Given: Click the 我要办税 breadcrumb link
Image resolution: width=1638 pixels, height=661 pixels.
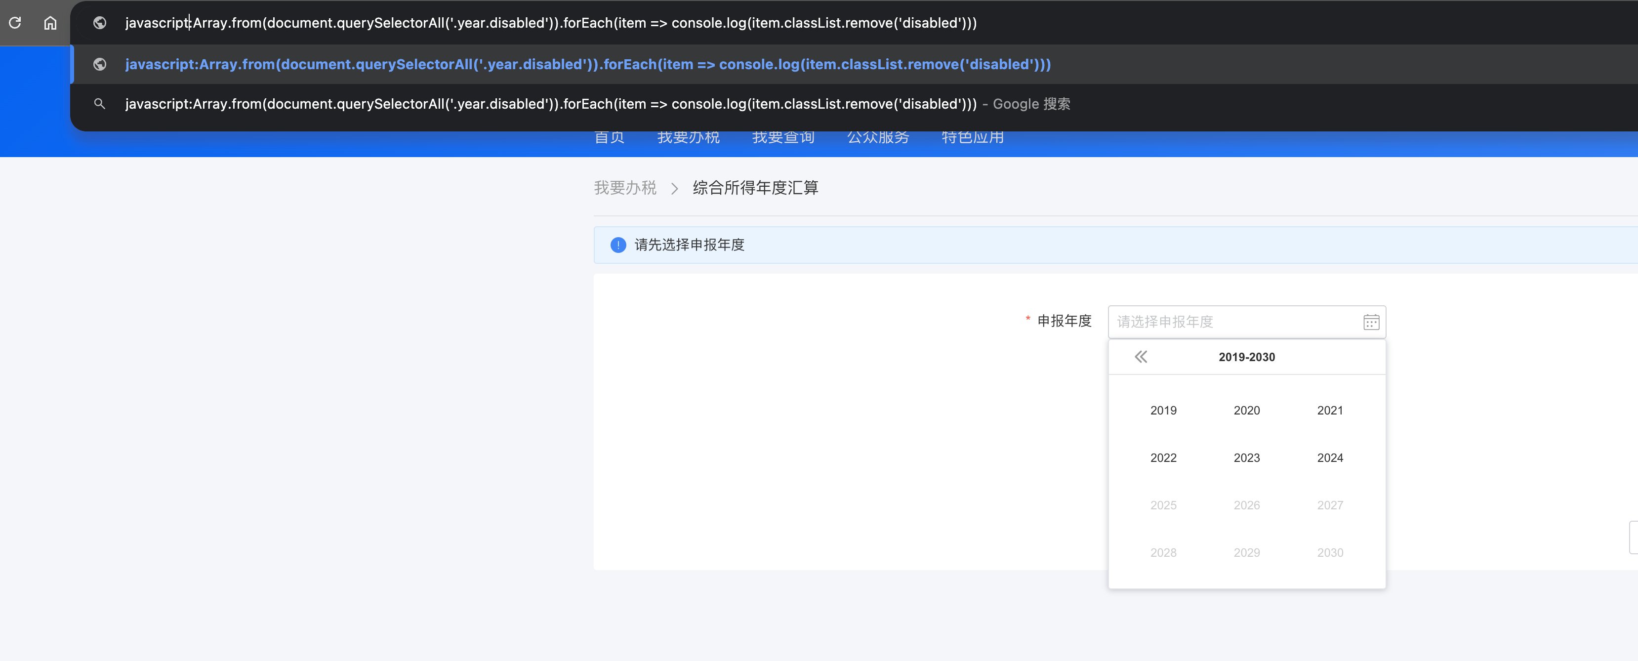Looking at the screenshot, I should (x=625, y=188).
